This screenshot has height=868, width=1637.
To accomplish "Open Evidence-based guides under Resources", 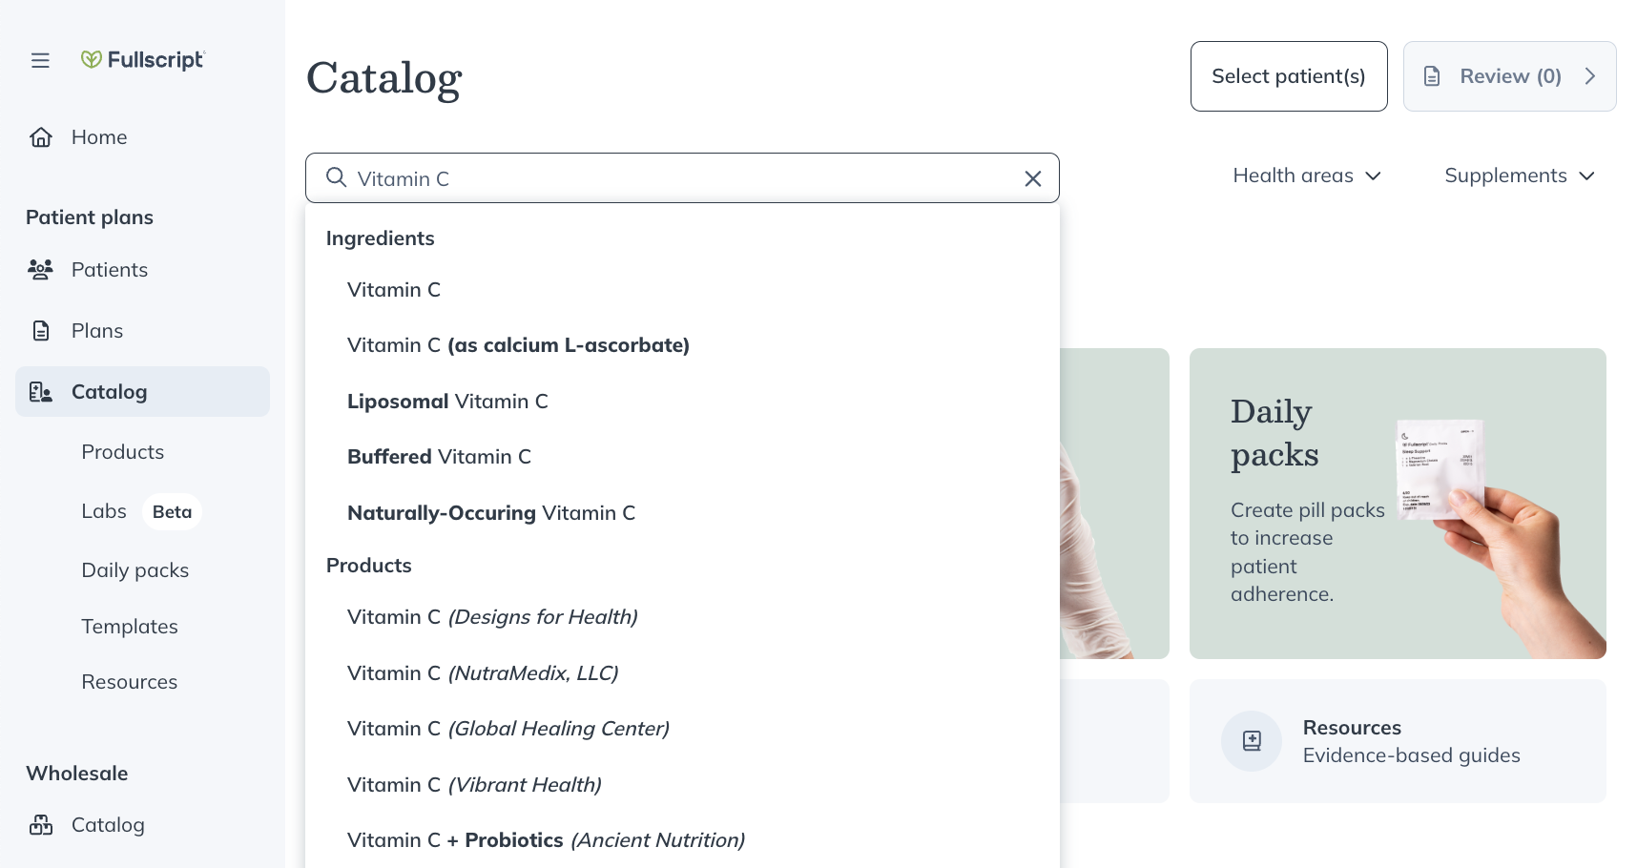I will [1411, 754].
